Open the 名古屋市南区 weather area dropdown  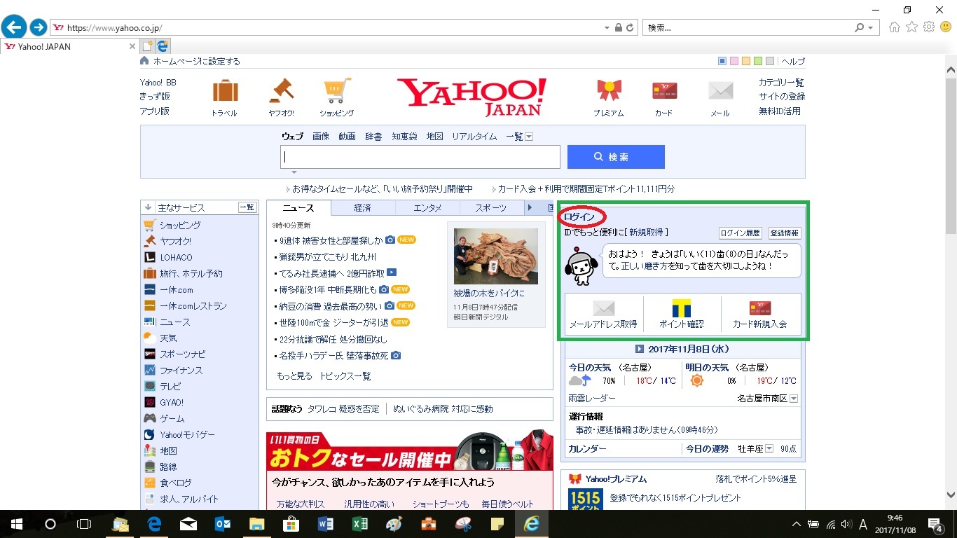pos(794,399)
